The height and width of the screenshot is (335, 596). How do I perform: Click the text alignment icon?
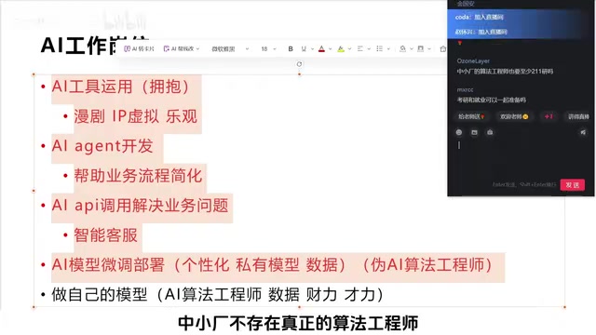click(x=360, y=49)
